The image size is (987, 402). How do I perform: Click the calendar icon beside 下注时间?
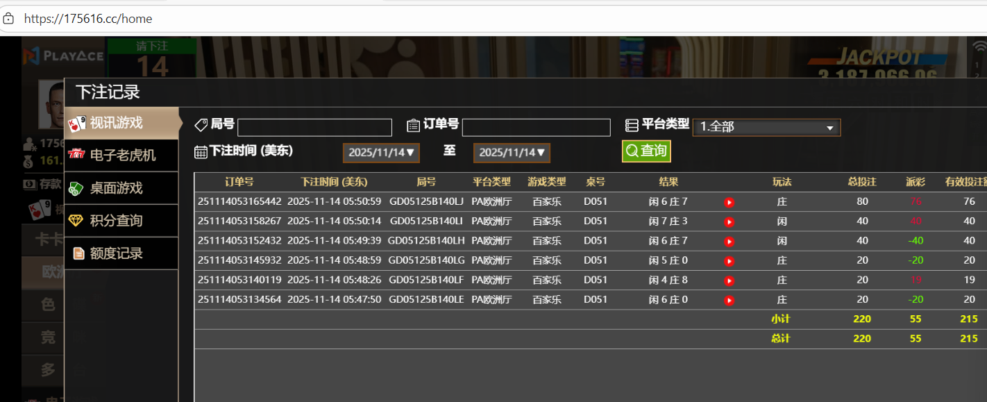tap(201, 152)
